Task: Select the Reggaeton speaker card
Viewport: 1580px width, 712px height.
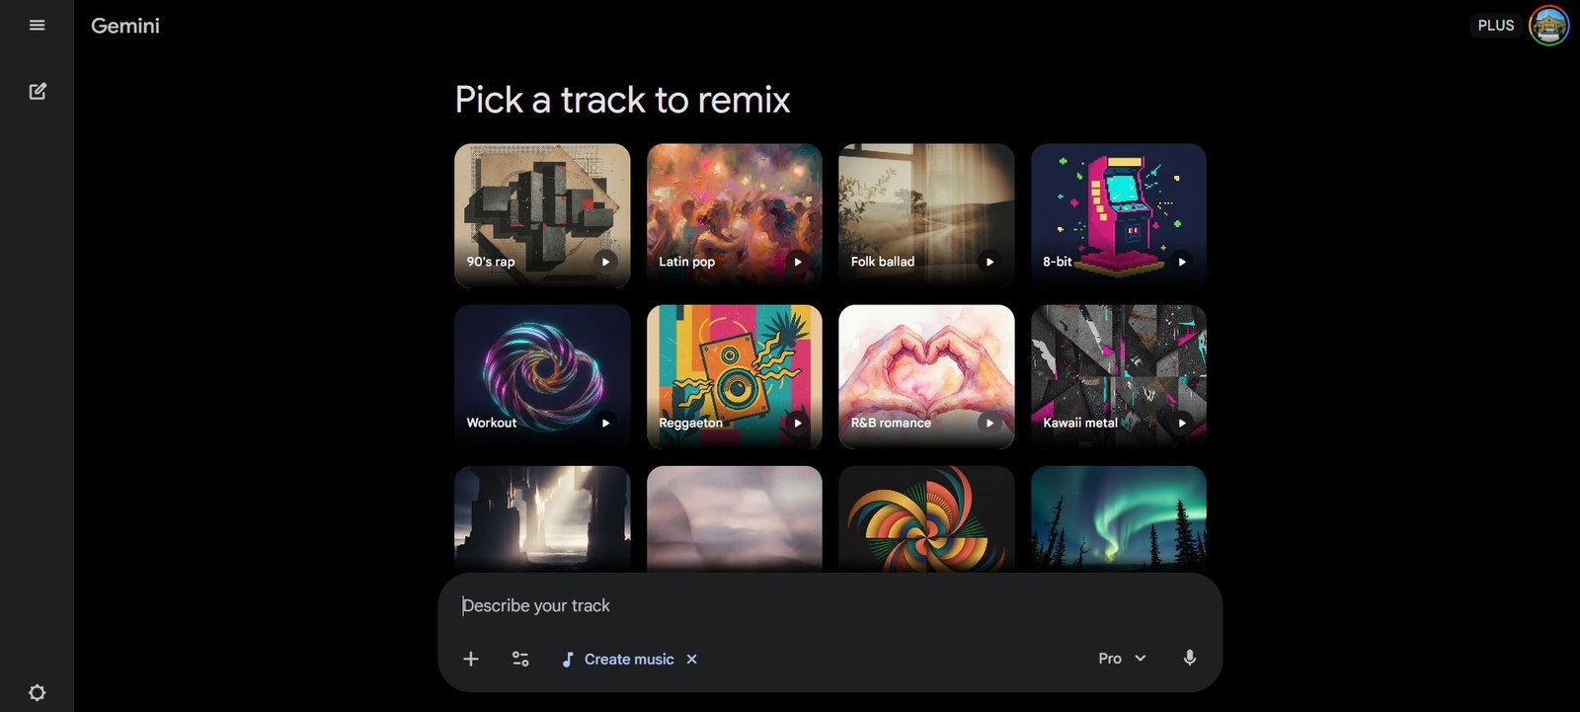Action: pos(735,376)
